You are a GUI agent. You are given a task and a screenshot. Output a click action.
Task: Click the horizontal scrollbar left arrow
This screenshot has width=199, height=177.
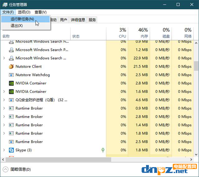pos(3,160)
